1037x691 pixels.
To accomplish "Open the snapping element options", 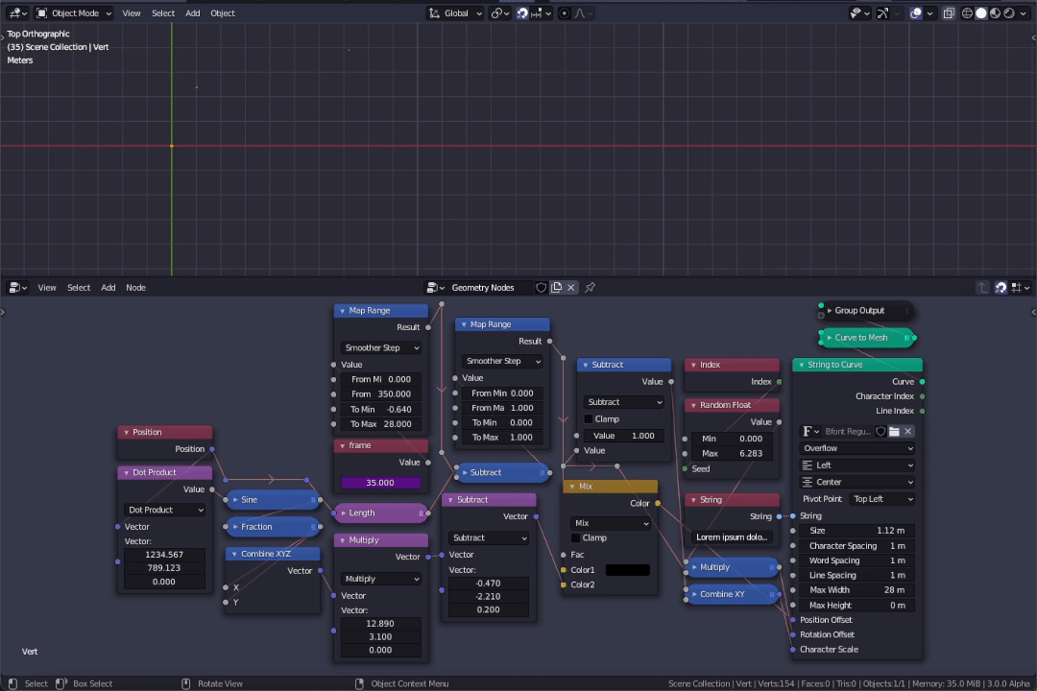I will 541,13.
